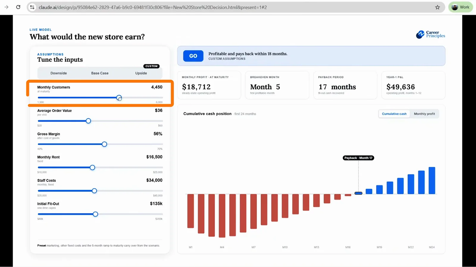Click the Gross Margin slider handle
The image size is (476, 267).
(x=104, y=144)
